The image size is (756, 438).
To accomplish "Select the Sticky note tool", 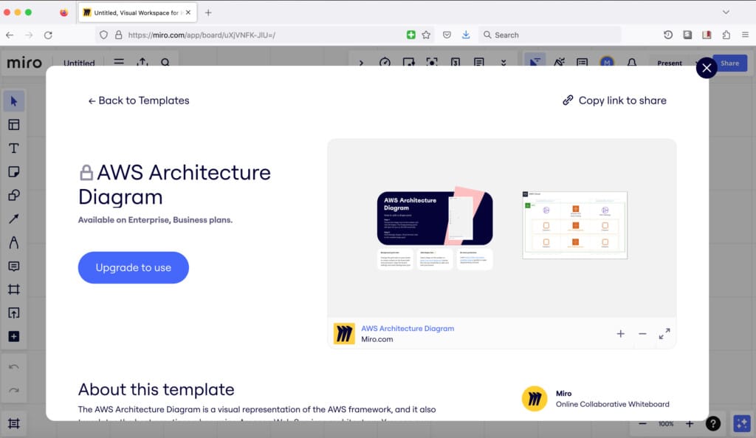I will click(13, 171).
